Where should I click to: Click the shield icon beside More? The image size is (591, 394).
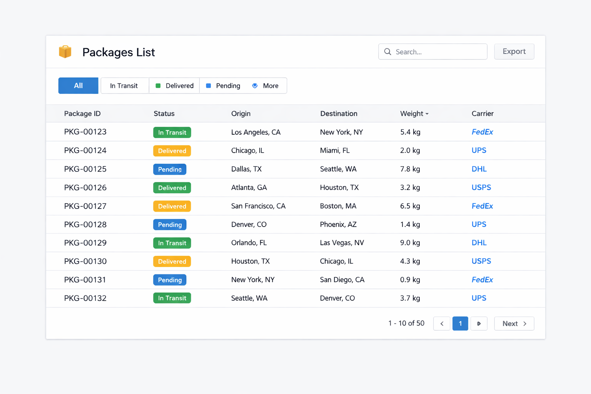pyautogui.click(x=255, y=85)
